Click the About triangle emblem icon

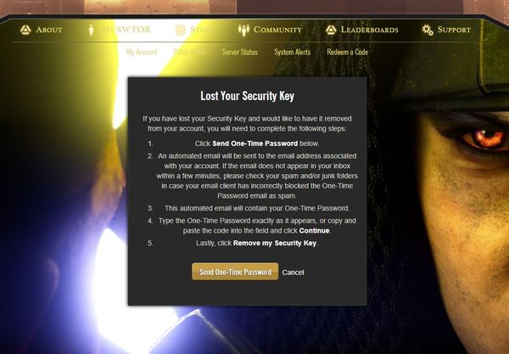coord(25,30)
